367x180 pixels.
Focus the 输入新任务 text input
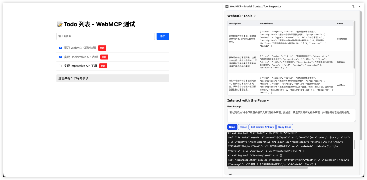(106, 36)
